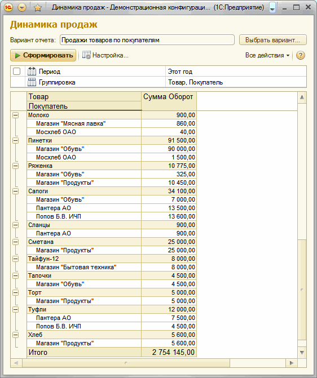Select the 7 500,00 cell
317x378 pixels.
pos(169,318)
